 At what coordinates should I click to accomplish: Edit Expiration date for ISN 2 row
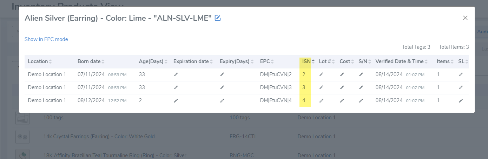tap(176, 74)
